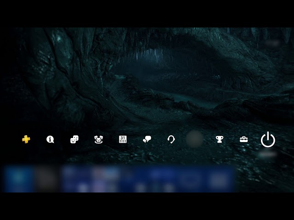
Task: Open the Messages speech bubbles icon
Action: click(147, 139)
